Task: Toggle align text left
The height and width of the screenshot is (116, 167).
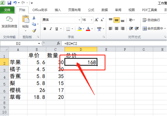Action: click(111, 28)
